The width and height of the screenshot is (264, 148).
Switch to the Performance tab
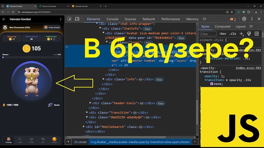click(x=171, y=19)
